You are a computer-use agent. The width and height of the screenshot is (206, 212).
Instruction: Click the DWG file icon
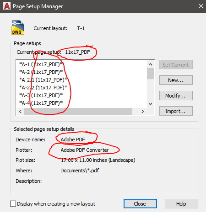pyautogui.click(x=18, y=27)
